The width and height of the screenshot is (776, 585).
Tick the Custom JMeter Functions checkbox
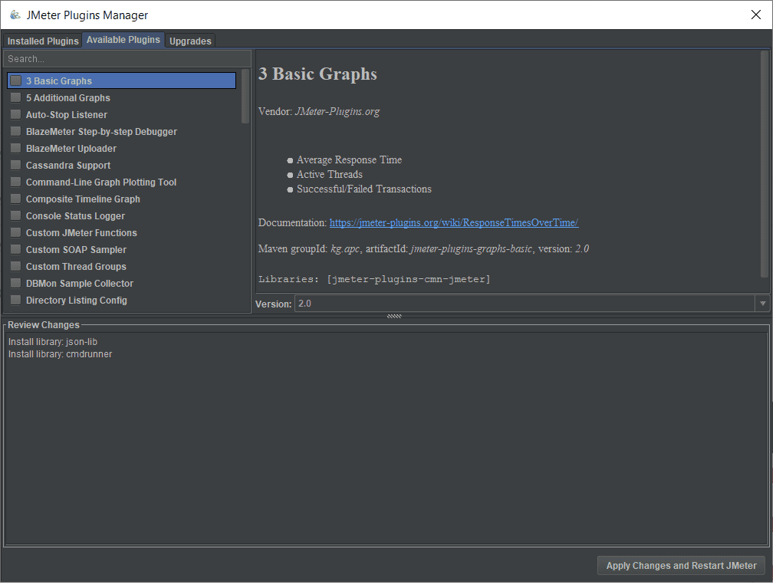pos(16,232)
